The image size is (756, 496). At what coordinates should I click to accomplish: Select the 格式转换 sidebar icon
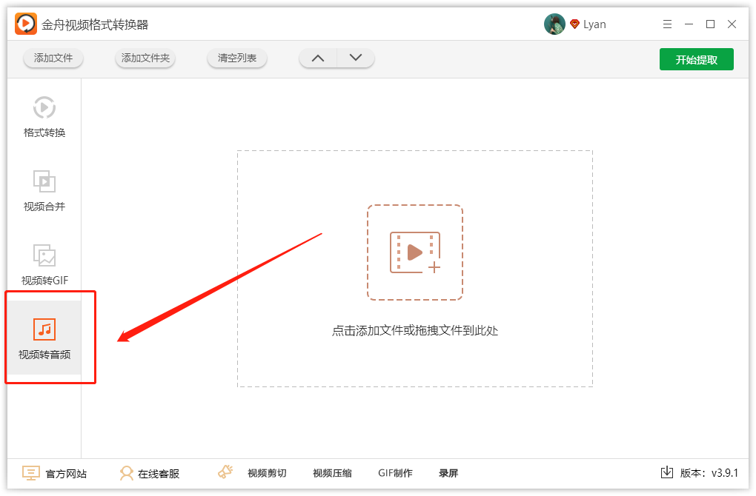[x=44, y=107]
